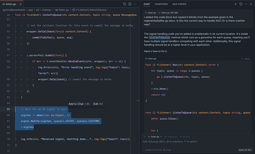Click the listen.go (65-68) context chip
255x154 pixels.
[x=168, y=13]
